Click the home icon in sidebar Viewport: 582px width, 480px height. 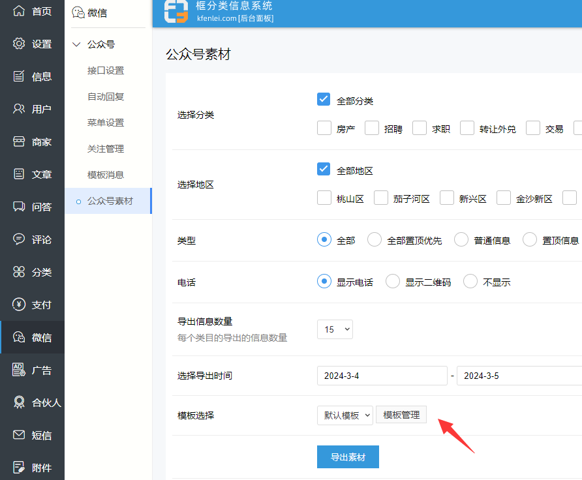[19, 11]
